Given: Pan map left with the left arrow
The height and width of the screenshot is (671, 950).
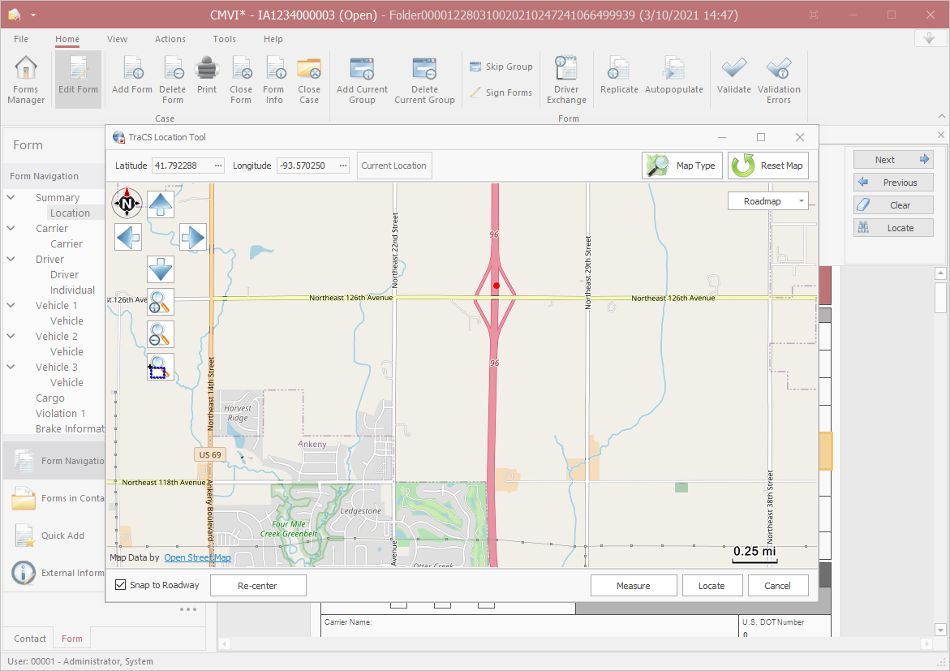Looking at the screenshot, I should click(128, 237).
